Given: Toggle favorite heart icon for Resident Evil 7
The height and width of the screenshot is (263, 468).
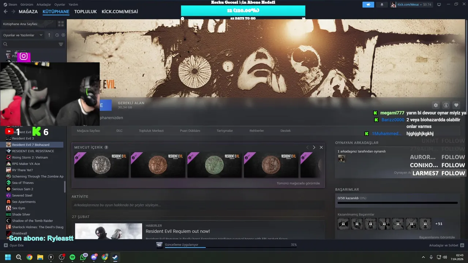Looking at the screenshot, I should tap(456, 105).
